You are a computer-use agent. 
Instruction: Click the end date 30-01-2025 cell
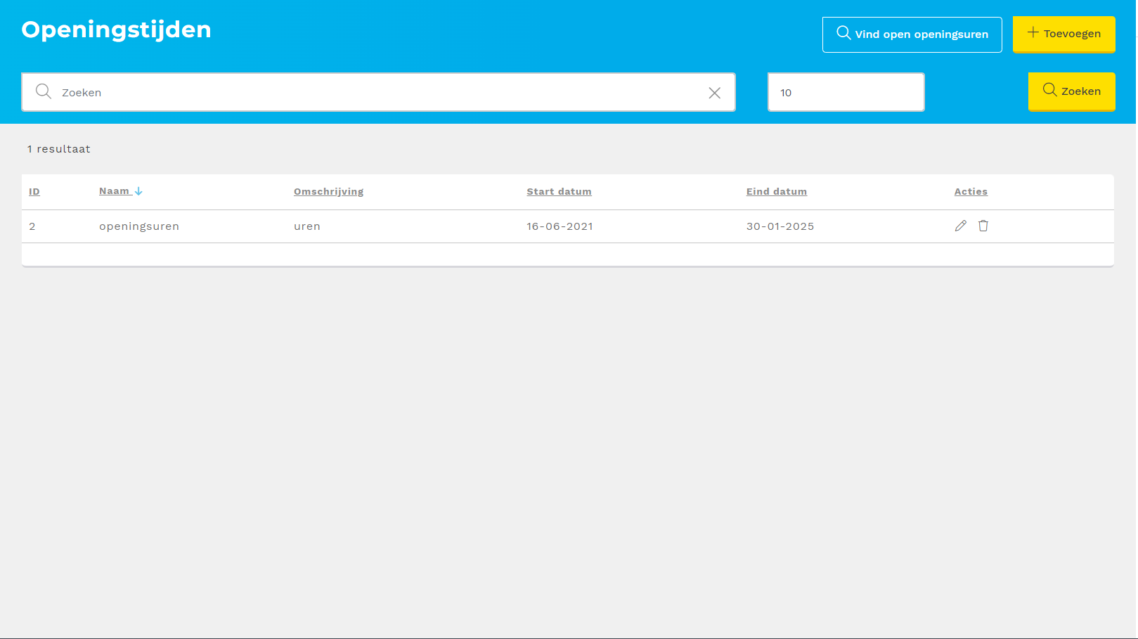(x=780, y=226)
